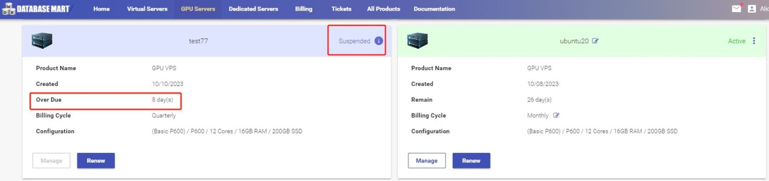The width and height of the screenshot is (769, 181).
Task: Click the ubuntu20 configuration details text
Action: coord(602,131)
